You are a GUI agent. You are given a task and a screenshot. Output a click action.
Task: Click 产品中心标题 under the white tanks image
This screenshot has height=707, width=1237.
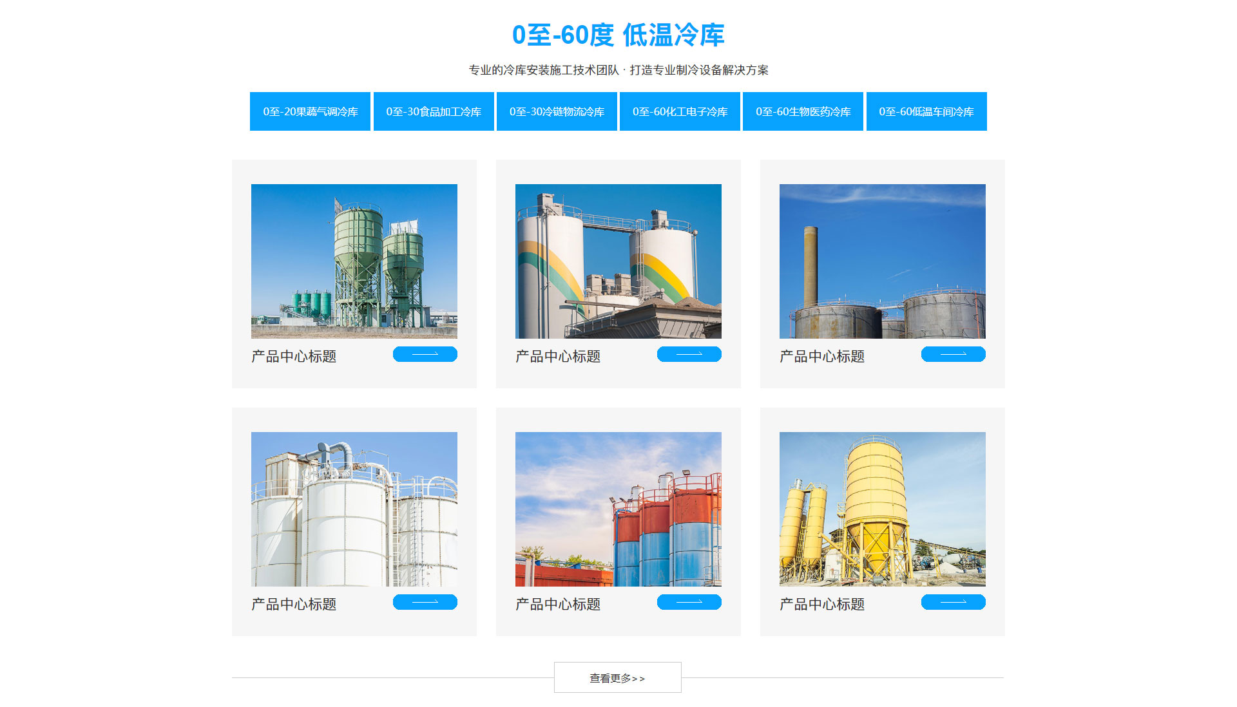click(294, 604)
